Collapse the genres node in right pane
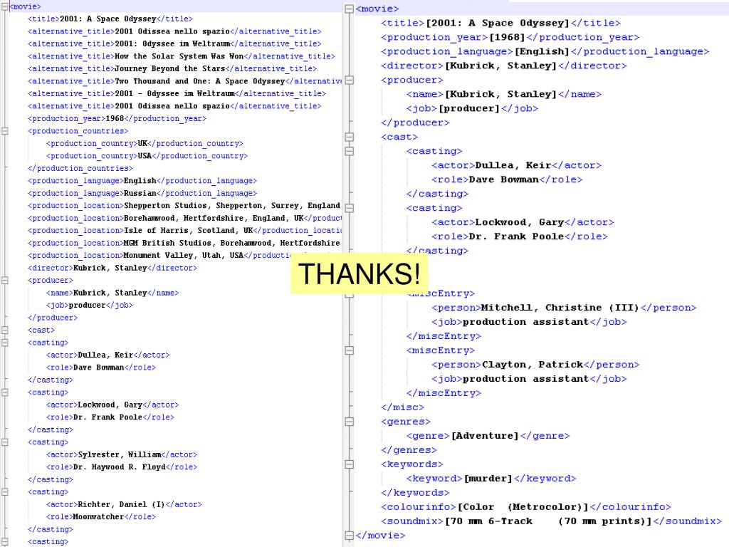The image size is (729, 547). (350, 422)
